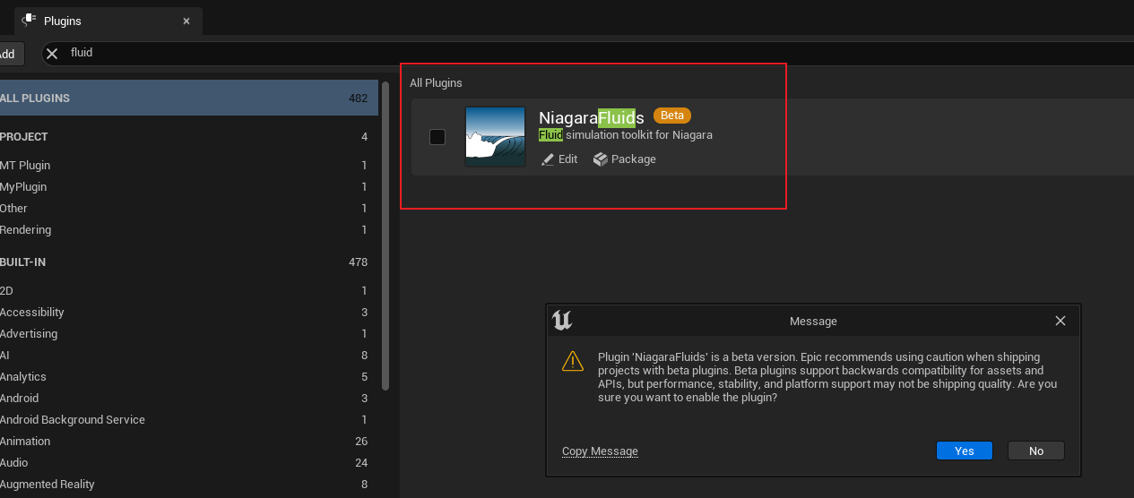Click the Unreal Engine logo in dialog
This screenshot has width=1134, height=498.
[562, 321]
